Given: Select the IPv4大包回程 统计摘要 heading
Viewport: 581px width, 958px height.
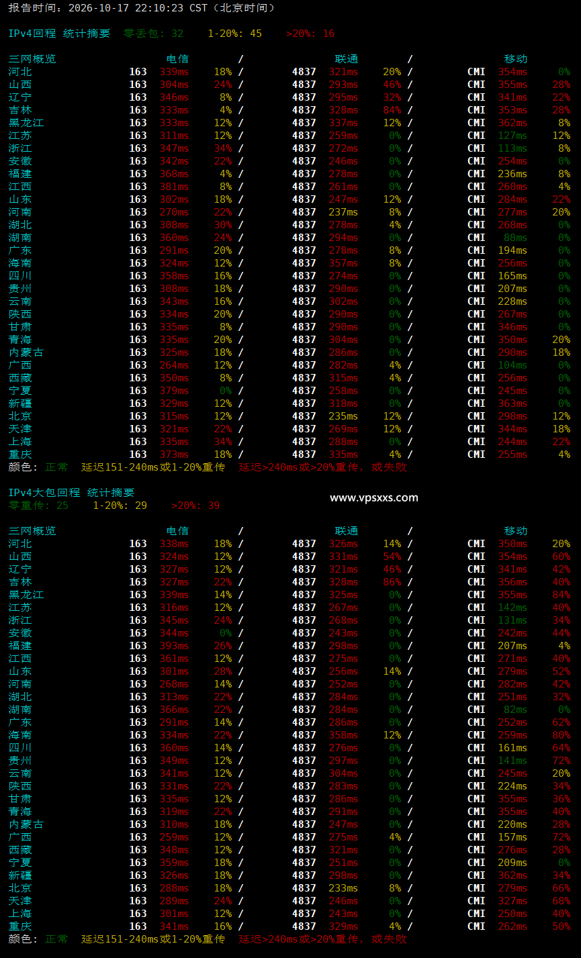Looking at the screenshot, I should [71, 493].
